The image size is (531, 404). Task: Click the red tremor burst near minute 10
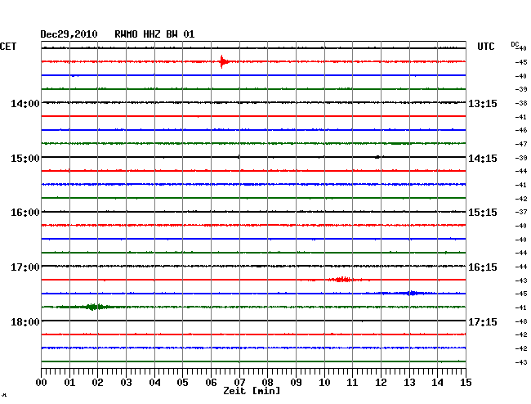click(342, 280)
